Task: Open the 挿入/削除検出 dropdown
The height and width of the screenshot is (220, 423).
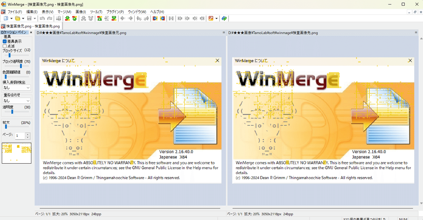Action: pos(17,87)
